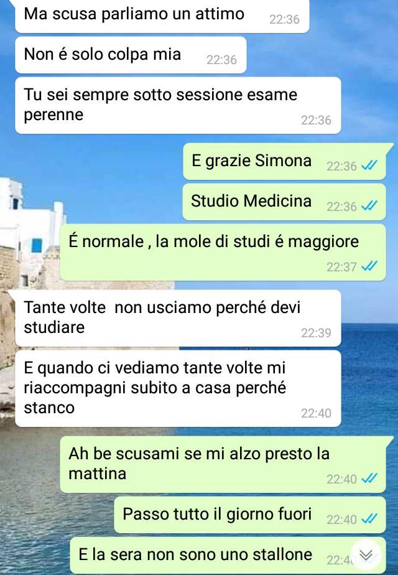Tap 'Passo tutto il giorno fuori' bubble
This screenshot has height=575, width=398.
pyautogui.click(x=250, y=515)
